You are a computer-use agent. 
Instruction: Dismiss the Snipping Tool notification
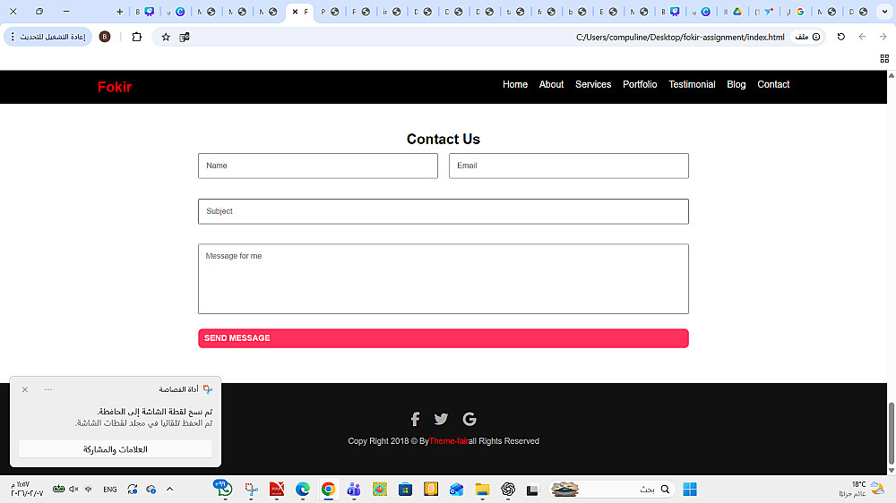click(x=24, y=389)
